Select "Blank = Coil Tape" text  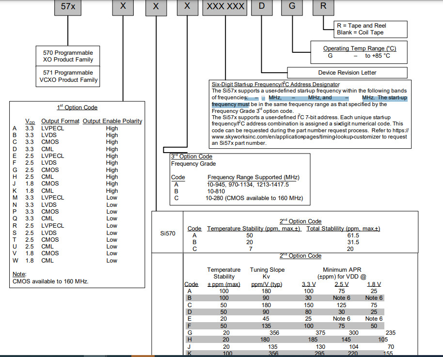tap(360, 32)
